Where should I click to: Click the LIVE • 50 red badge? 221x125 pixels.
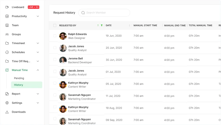pos(34,7)
